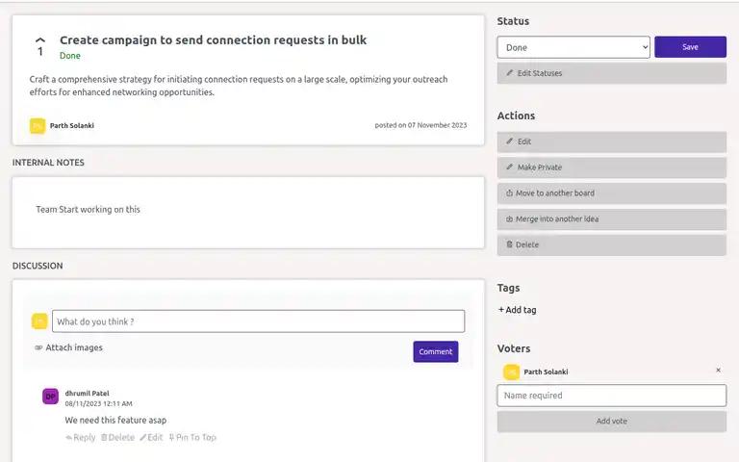Screen dimensions: 739x462
Task: Remove Parth Solanki from the voters list
Action: tap(718, 370)
